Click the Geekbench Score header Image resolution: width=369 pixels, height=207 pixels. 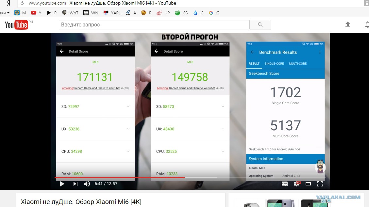click(x=285, y=73)
